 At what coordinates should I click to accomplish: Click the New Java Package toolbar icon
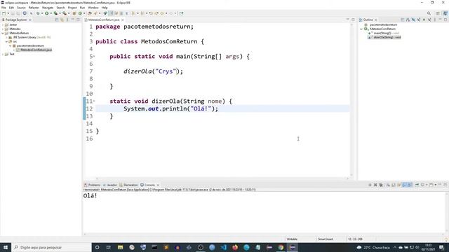74,13
